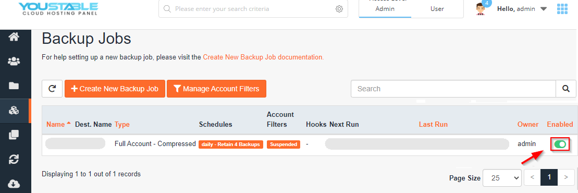Viewport: 578px width, 193px height.
Task: Click the Backup Jobs table Search field
Action: coord(453,89)
